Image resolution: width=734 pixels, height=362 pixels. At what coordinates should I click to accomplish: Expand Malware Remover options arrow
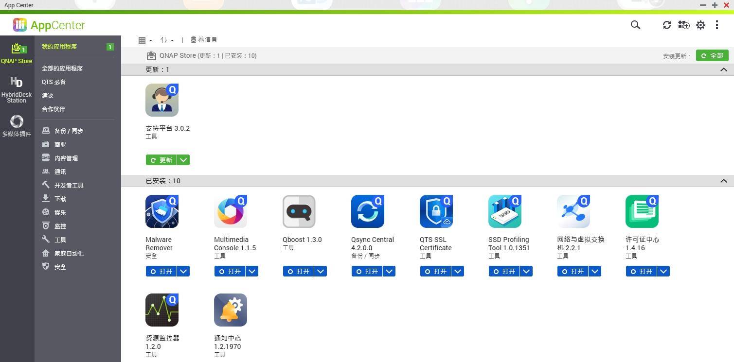pos(183,271)
